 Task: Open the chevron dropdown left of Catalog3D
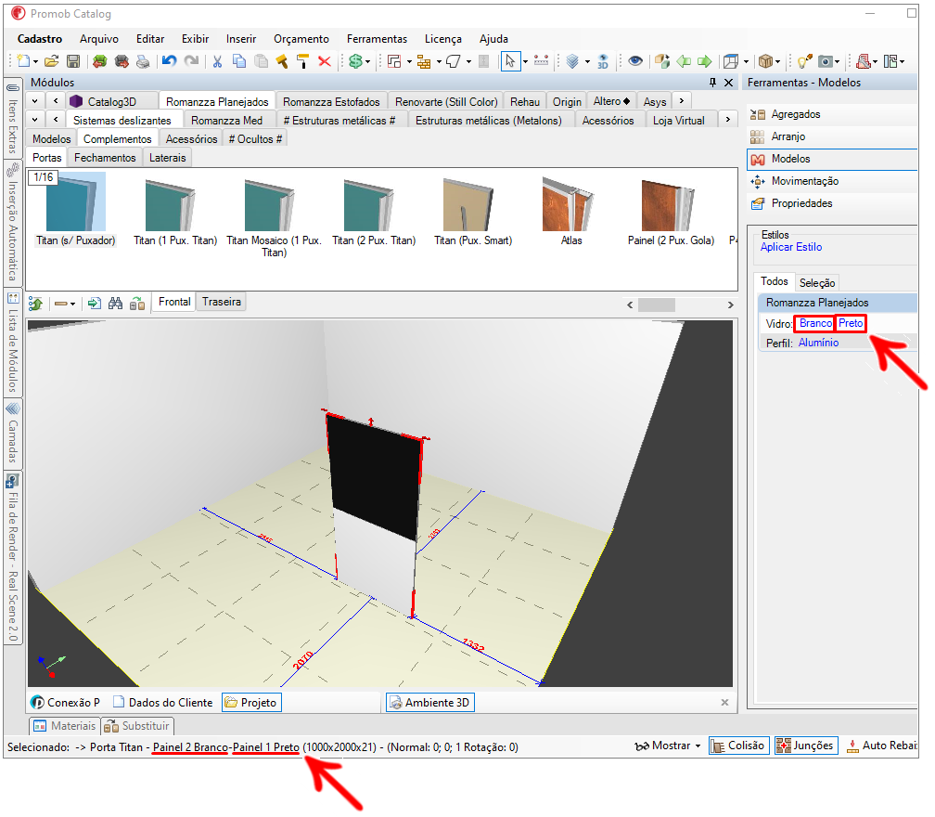(x=34, y=101)
